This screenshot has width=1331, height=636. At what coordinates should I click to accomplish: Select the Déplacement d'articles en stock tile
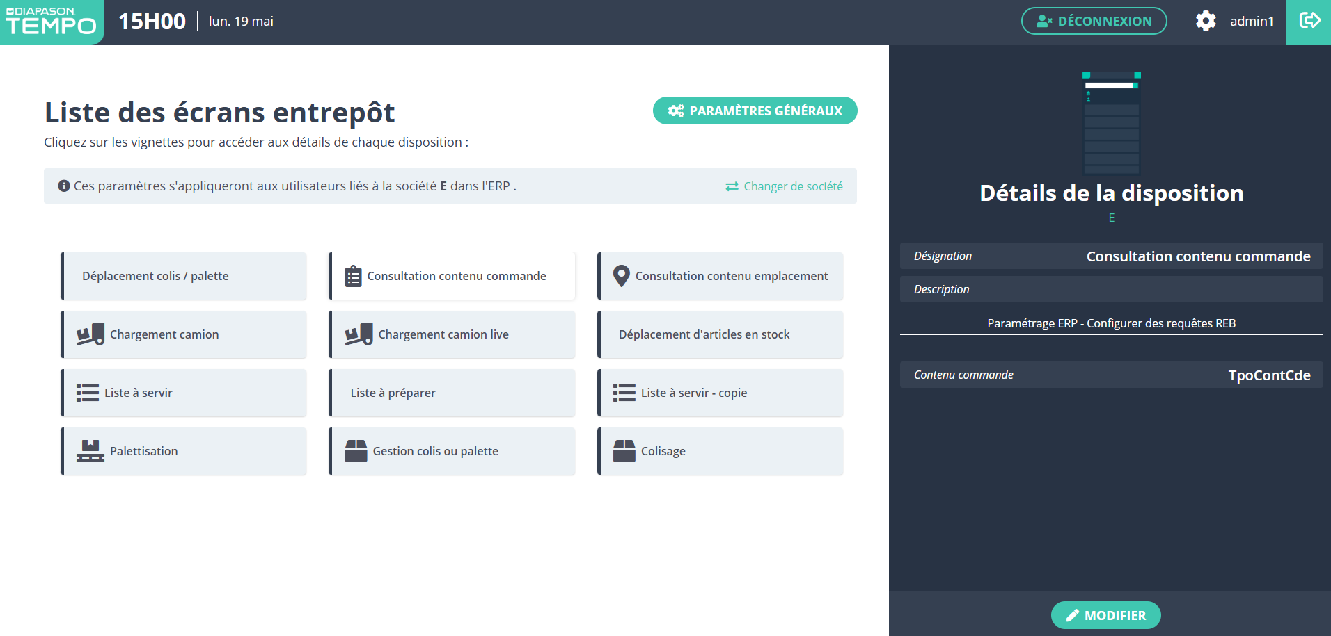[x=720, y=334]
